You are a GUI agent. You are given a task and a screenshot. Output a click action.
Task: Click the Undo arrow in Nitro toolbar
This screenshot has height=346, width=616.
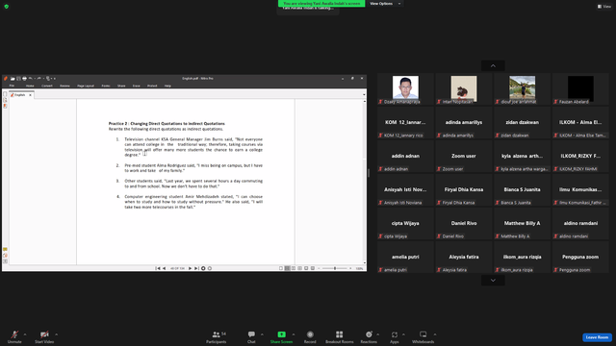click(31, 79)
